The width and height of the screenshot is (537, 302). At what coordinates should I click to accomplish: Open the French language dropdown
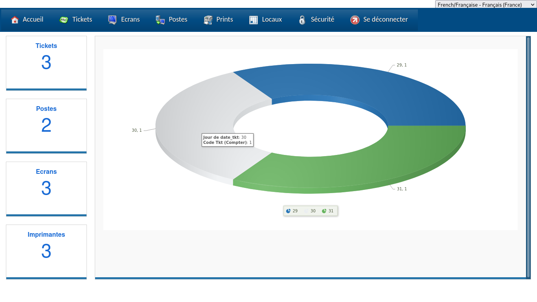pyautogui.click(x=485, y=5)
